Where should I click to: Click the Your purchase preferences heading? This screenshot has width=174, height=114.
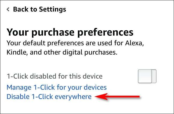pyautogui.click(x=70, y=32)
